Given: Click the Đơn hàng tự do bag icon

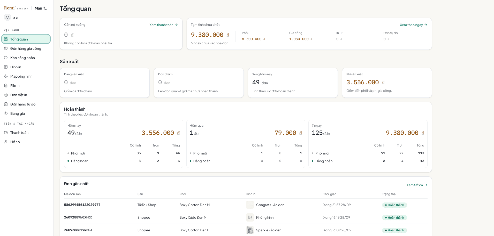Looking at the screenshot, I should (x=6, y=104).
